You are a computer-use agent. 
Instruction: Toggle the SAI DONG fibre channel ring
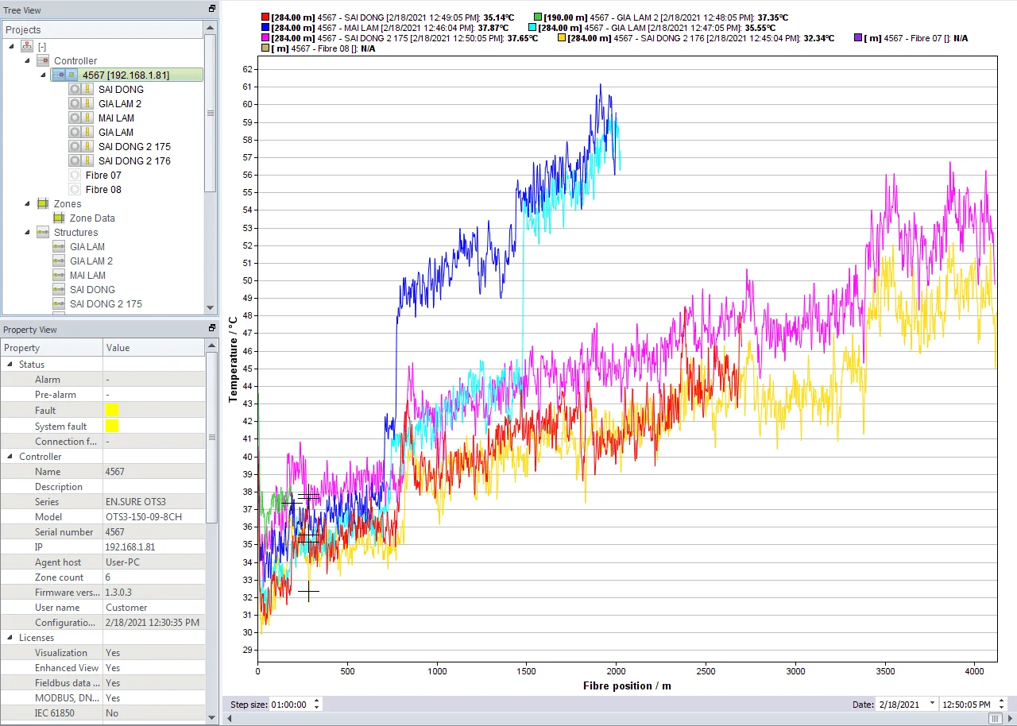click(x=75, y=90)
